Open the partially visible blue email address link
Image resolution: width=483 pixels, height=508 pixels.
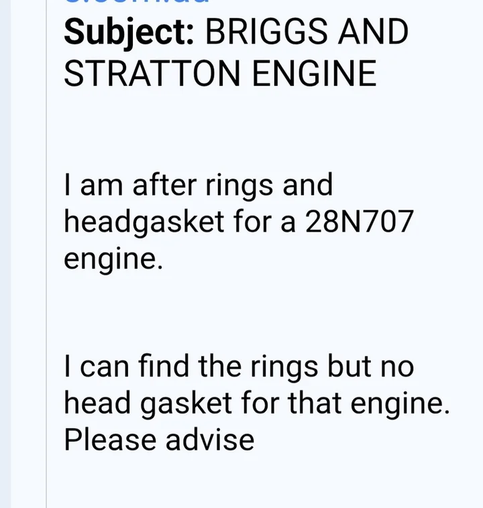(137, 1)
